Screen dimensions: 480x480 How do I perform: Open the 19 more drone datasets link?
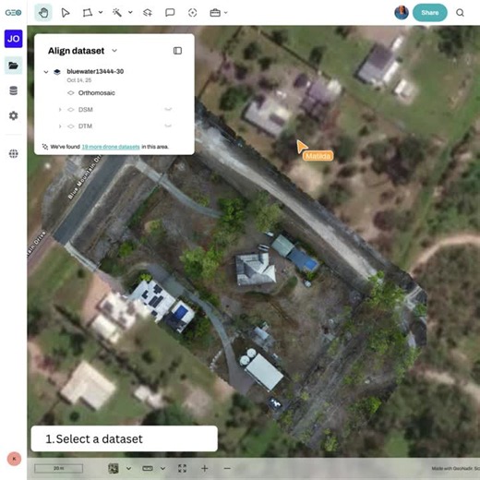[x=111, y=147]
